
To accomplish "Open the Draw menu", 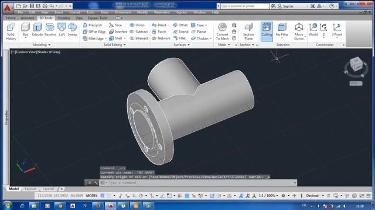I will [104, 12].
